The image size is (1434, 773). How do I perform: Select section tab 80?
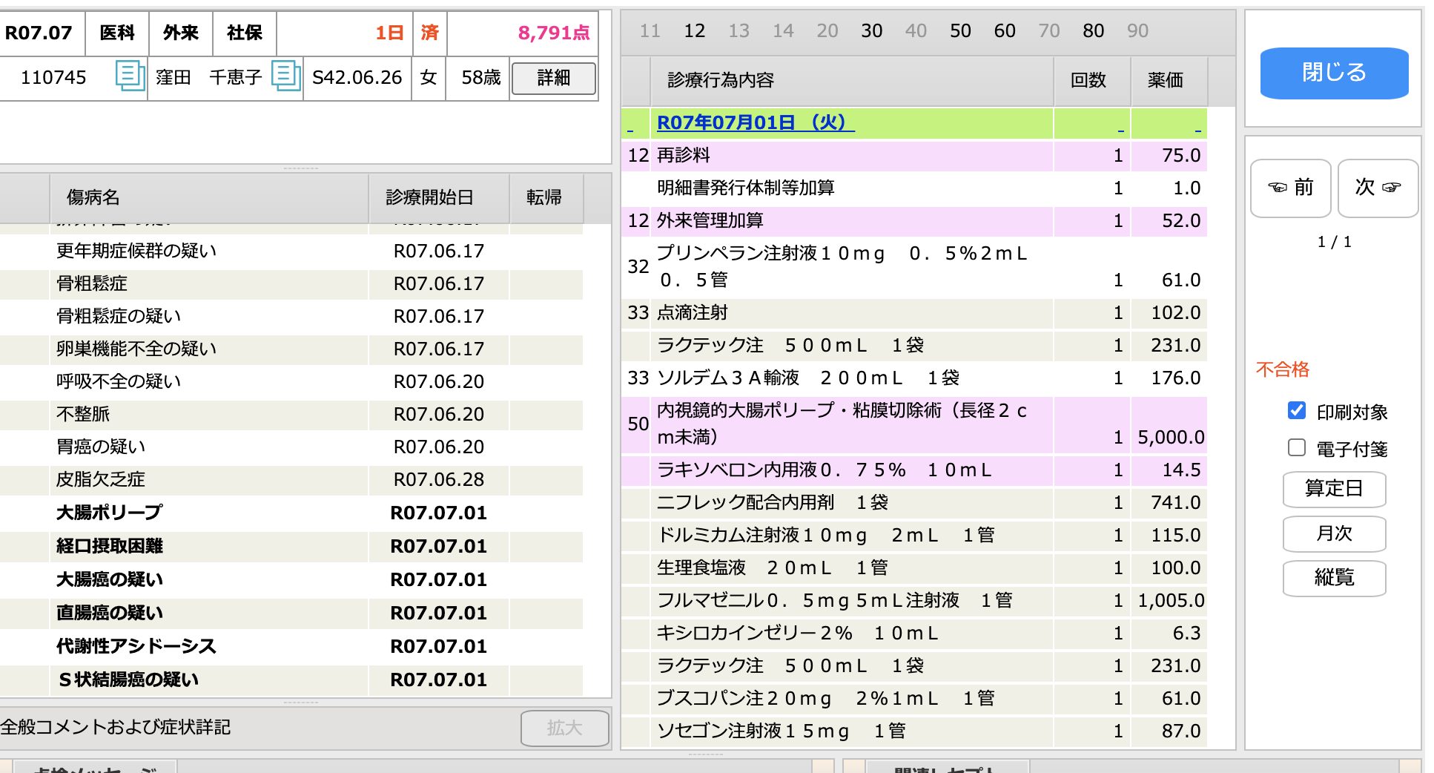(x=1093, y=31)
